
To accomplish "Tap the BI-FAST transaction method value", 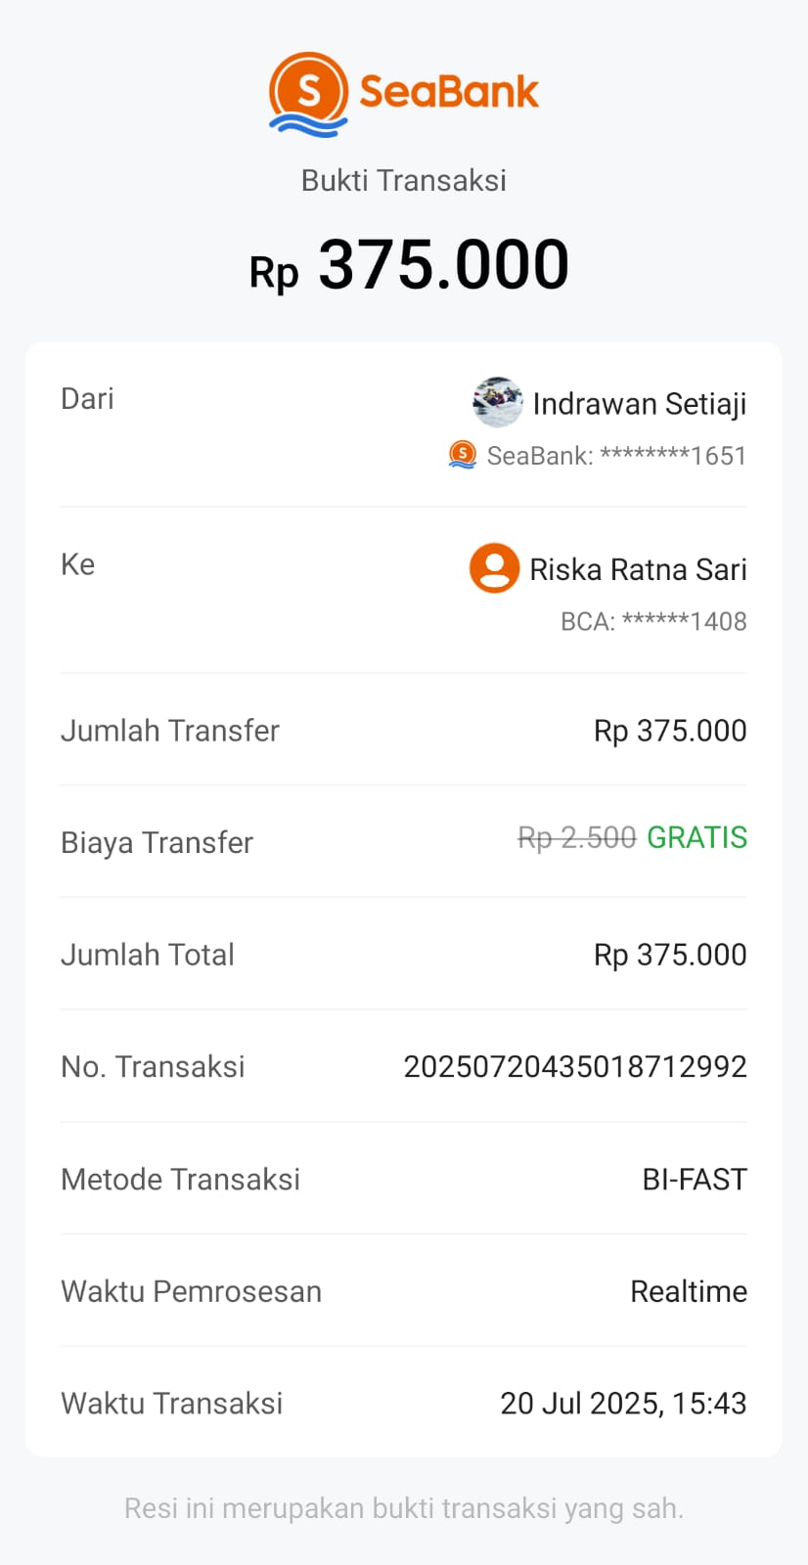I will click(694, 1179).
